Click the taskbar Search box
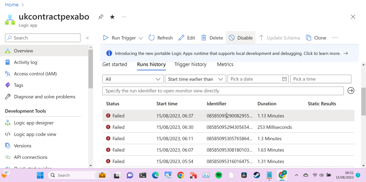Screen dimensions: 366x182 tap(79, 175)
